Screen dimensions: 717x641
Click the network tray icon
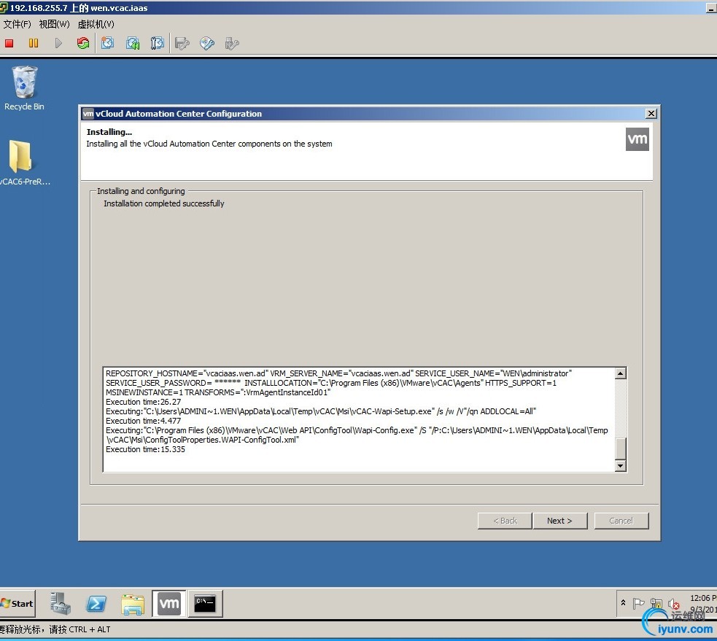click(x=656, y=604)
